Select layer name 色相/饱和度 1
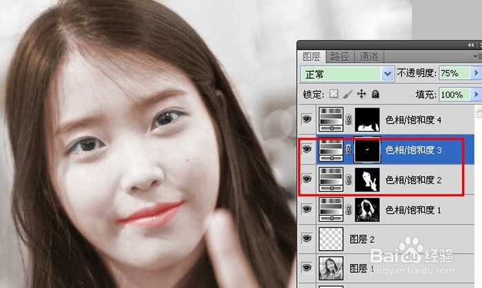The height and width of the screenshot is (288, 482). (413, 210)
